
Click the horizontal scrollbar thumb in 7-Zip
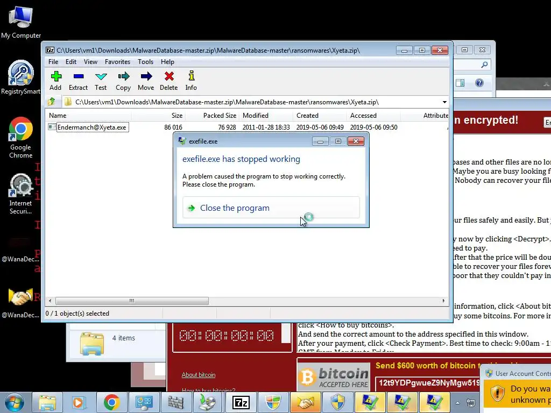click(x=132, y=301)
